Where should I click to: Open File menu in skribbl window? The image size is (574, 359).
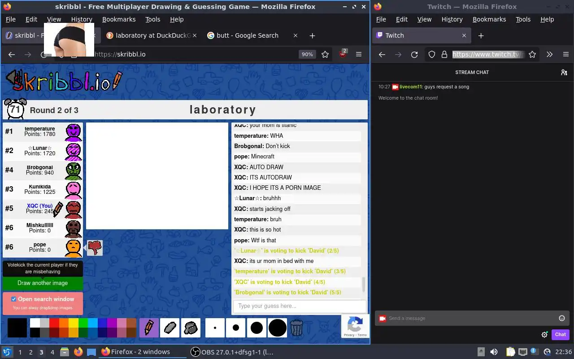pos(11,19)
